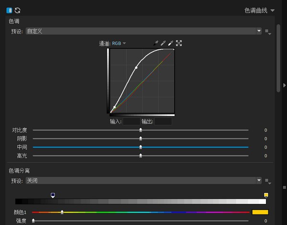Open the 色调分离 preset dropdown showing 关闭
287x225 pixels.
click(x=143, y=180)
